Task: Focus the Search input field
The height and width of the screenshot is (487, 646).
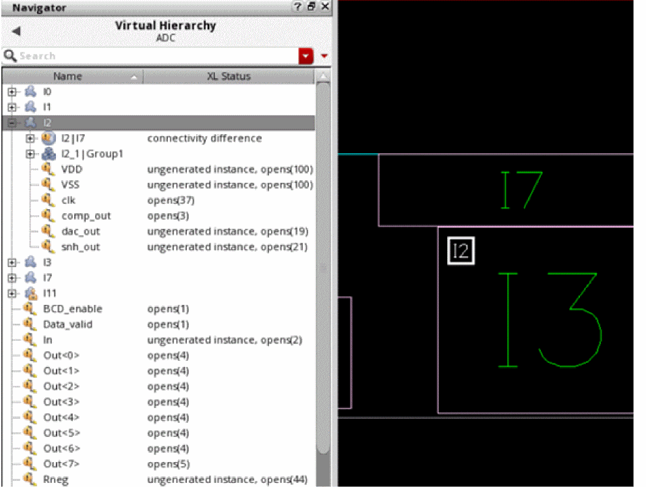Action: [158, 56]
